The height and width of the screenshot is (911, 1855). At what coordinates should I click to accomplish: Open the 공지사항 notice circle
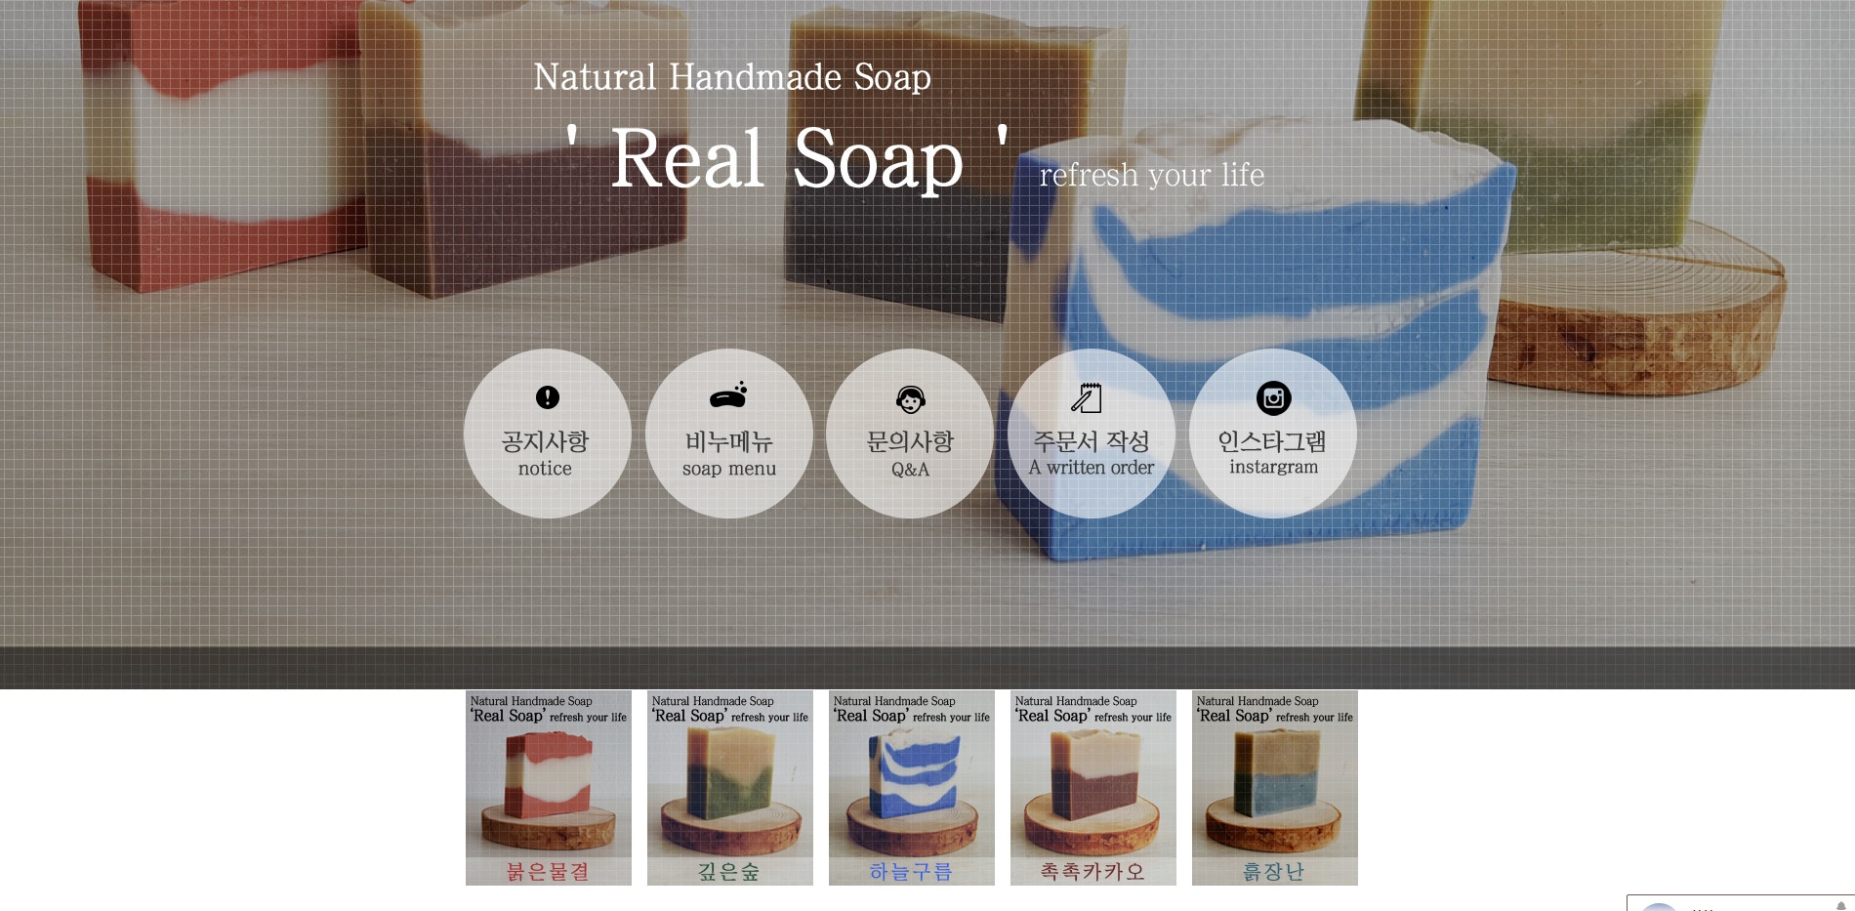(x=547, y=434)
